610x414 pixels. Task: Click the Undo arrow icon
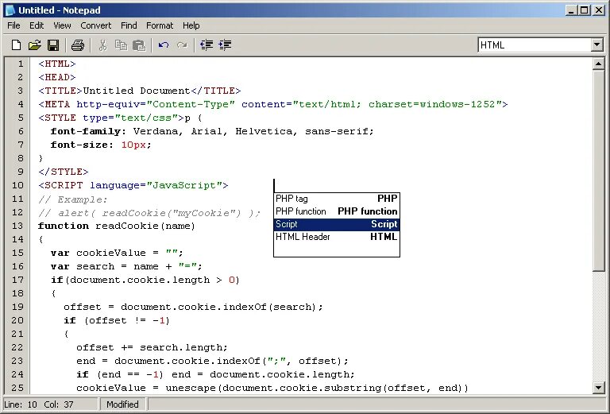coord(164,45)
